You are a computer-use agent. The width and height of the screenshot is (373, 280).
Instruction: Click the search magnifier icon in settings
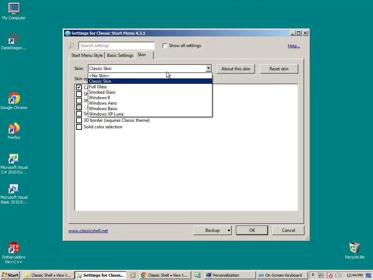click(71, 46)
